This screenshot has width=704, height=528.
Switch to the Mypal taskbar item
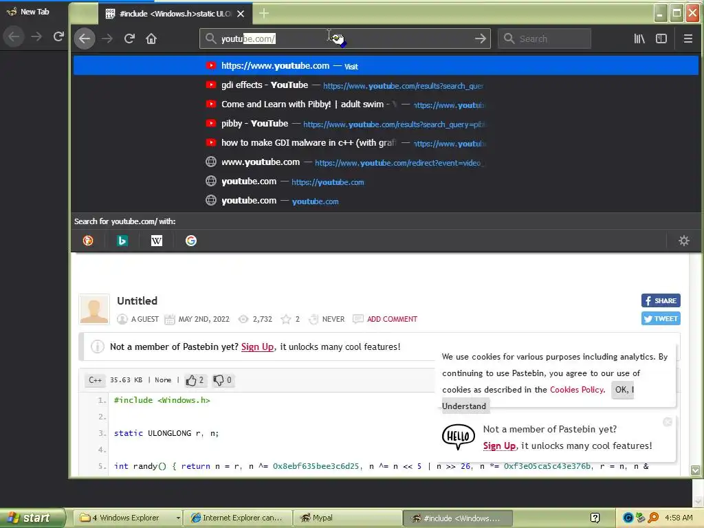(x=348, y=518)
